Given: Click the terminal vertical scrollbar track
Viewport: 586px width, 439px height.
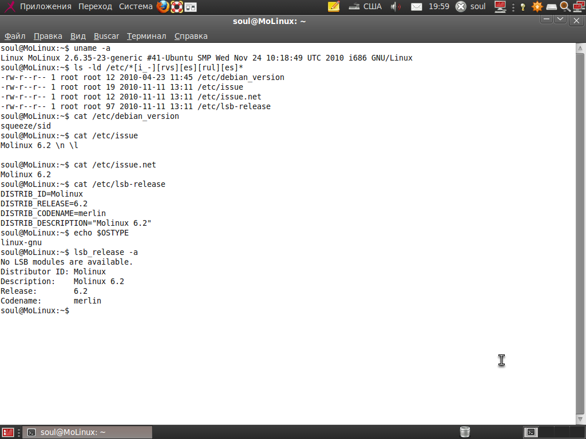Looking at the screenshot, I should (580, 234).
